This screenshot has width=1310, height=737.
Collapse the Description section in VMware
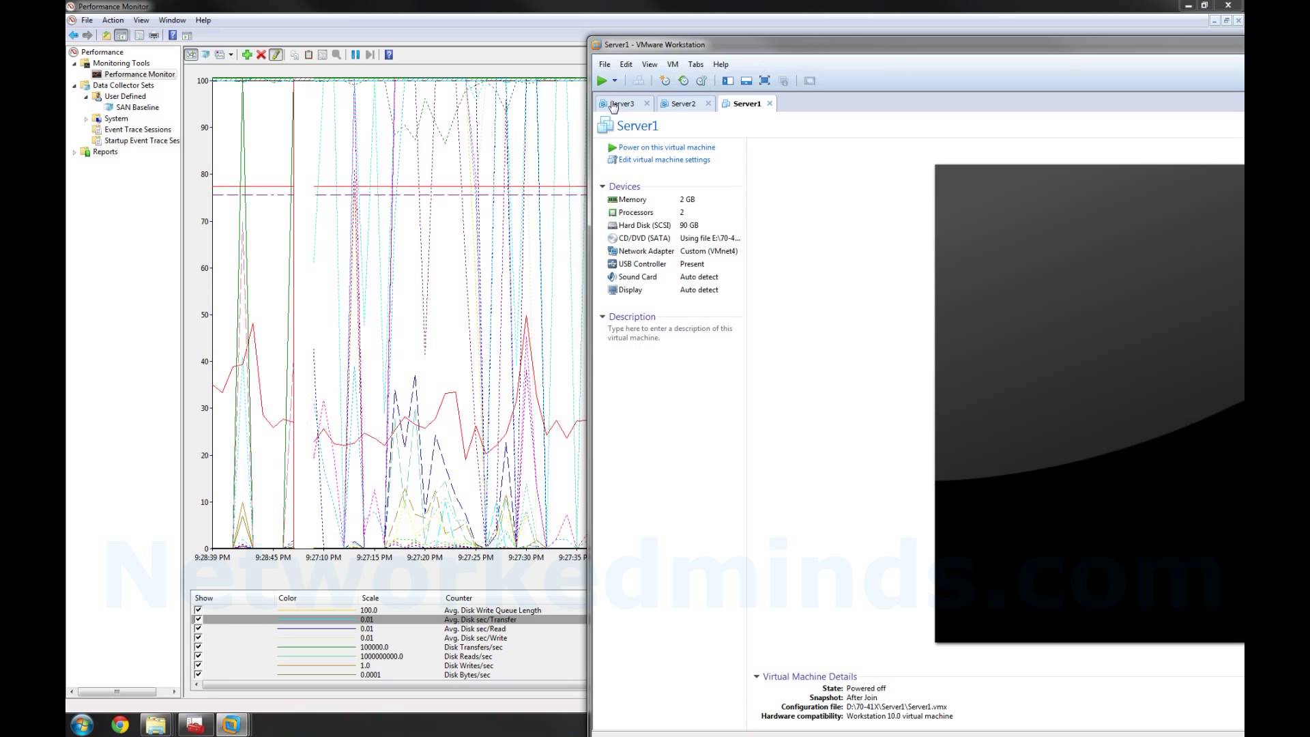click(x=602, y=317)
